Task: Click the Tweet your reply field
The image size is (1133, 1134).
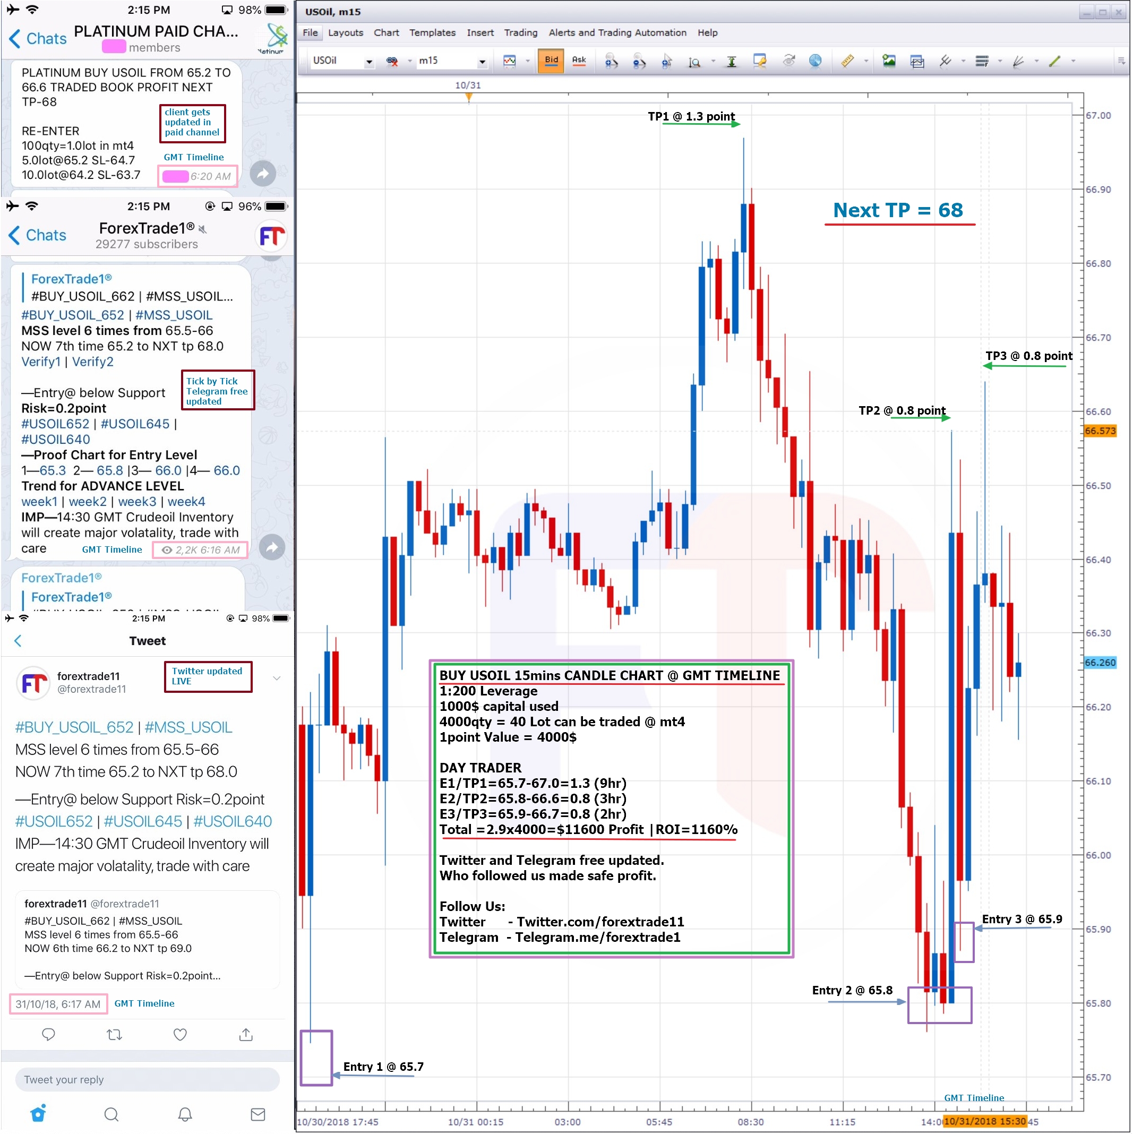Action: click(x=147, y=1079)
